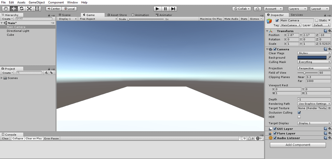The height and width of the screenshot is (159, 332).
Task: Open the Free Aspect dropdown
Action: coord(98,19)
